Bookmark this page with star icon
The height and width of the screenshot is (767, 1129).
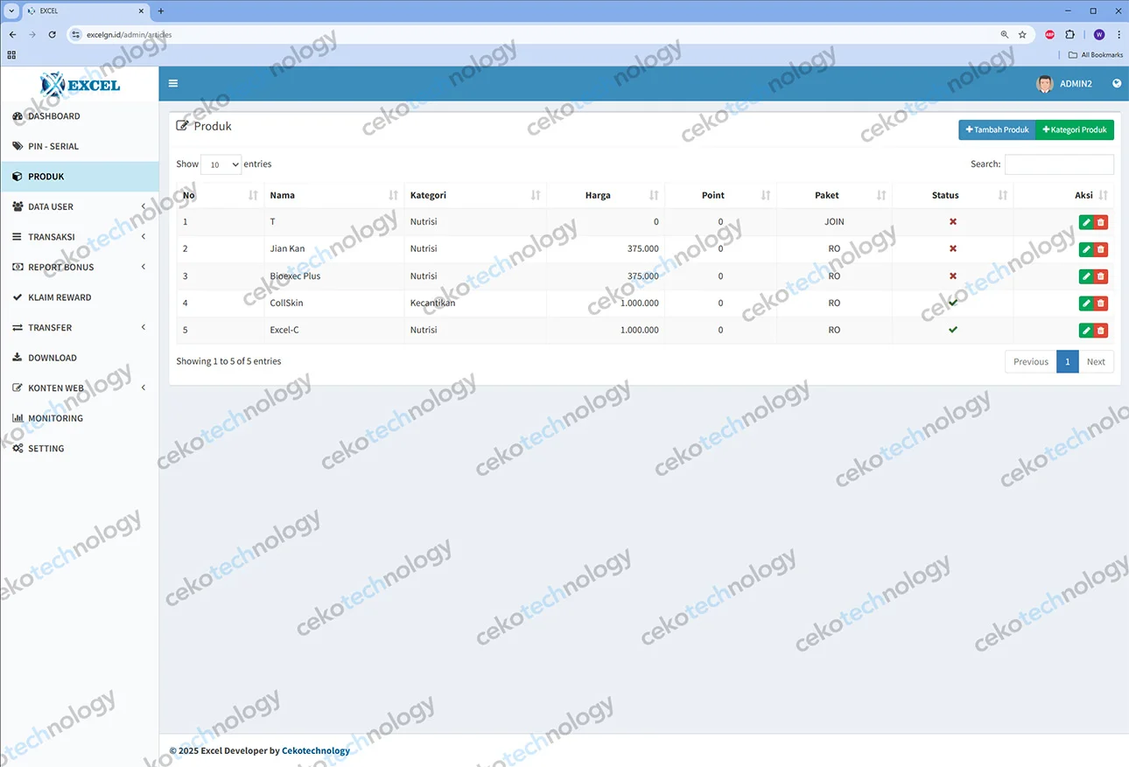(1022, 35)
